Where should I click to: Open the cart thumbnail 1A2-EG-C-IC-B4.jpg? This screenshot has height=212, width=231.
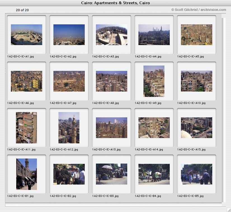point(154,174)
